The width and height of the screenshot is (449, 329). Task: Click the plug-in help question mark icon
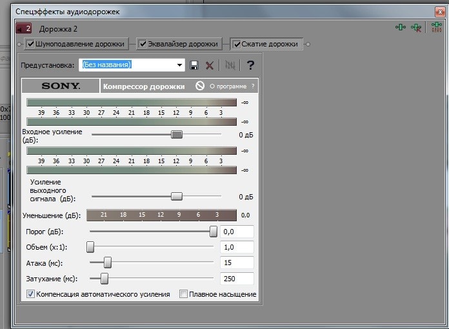(250, 65)
